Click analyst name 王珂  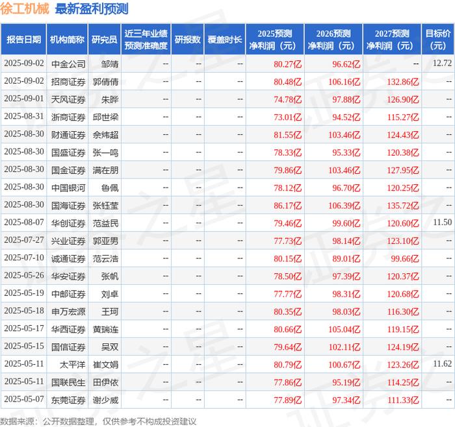coord(110,311)
